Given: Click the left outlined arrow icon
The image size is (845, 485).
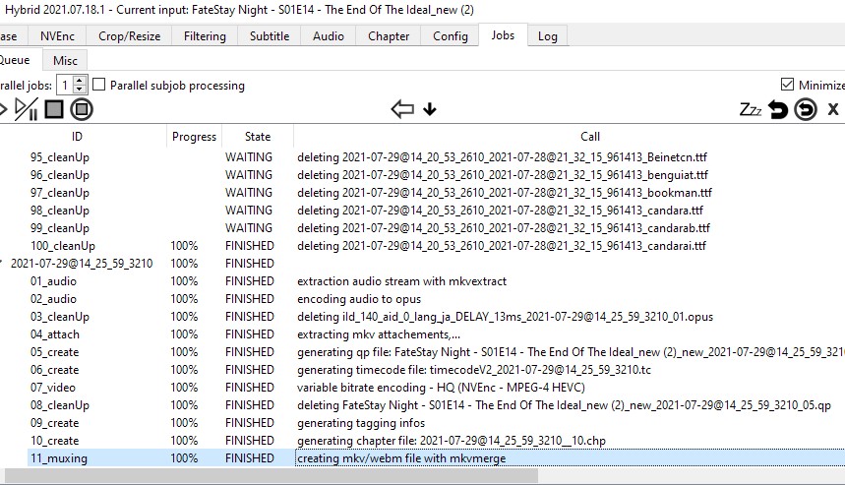Looking at the screenshot, I should pos(401,109).
